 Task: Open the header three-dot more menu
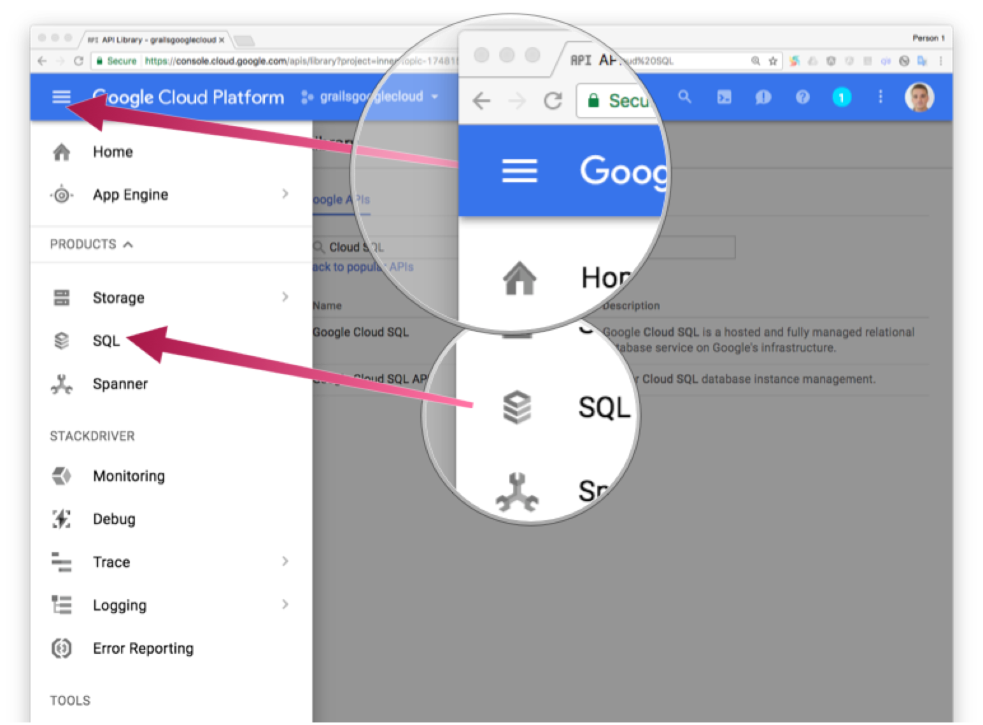[880, 97]
